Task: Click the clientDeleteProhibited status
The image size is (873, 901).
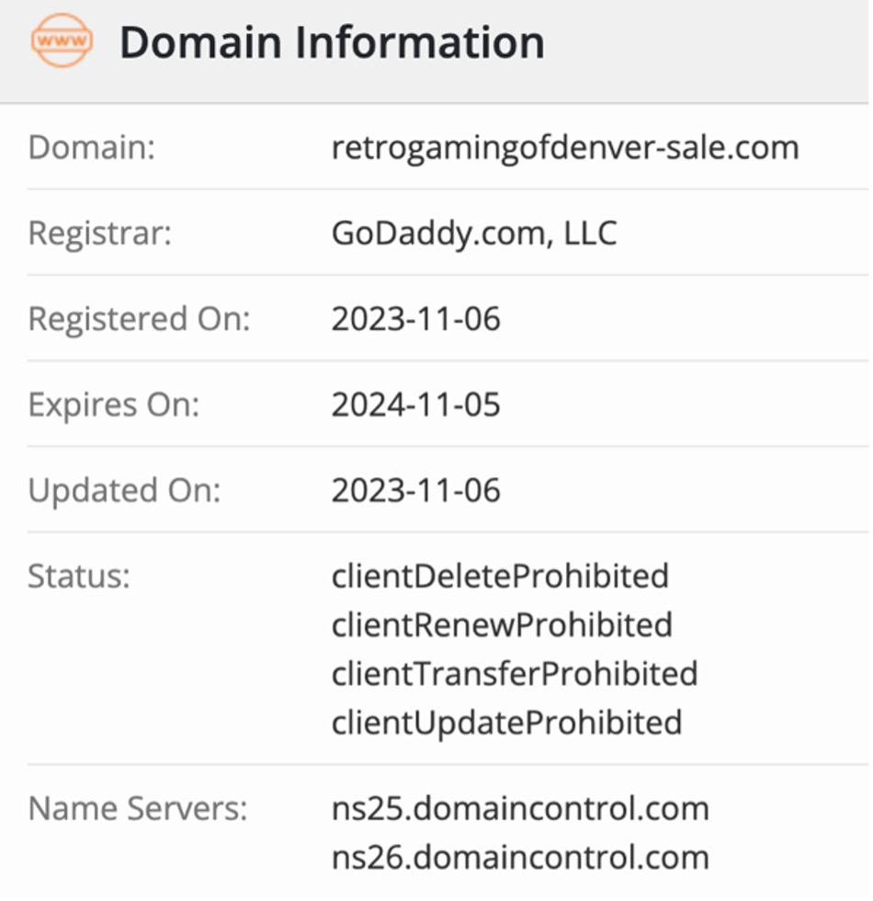Action: pos(500,576)
